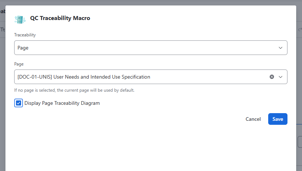The image size is (302, 171).
Task: Click the partially hidden page title at top-left
Action: tap(3, 11)
